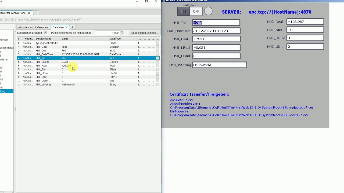Close the Data View tab

(66, 27)
